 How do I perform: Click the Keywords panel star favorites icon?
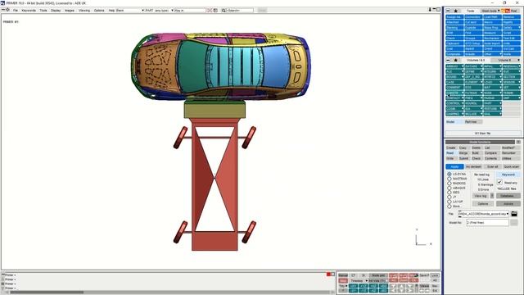point(456,60)
